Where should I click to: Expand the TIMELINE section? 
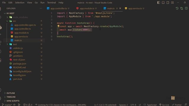coord(11,97)
